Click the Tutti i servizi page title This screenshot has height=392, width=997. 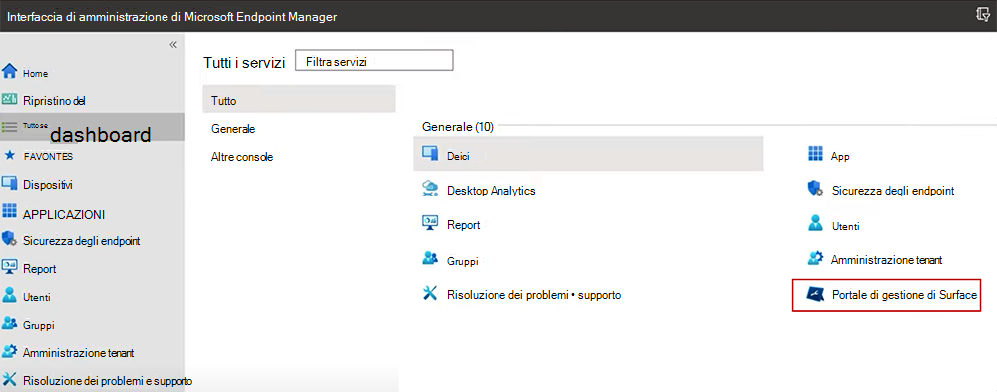pos(244,63)
